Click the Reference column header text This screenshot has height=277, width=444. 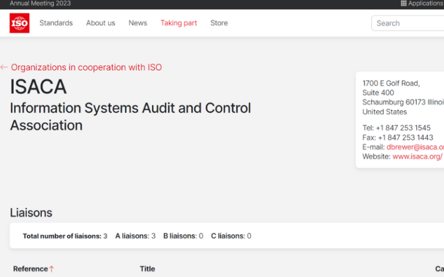(30, 269)
